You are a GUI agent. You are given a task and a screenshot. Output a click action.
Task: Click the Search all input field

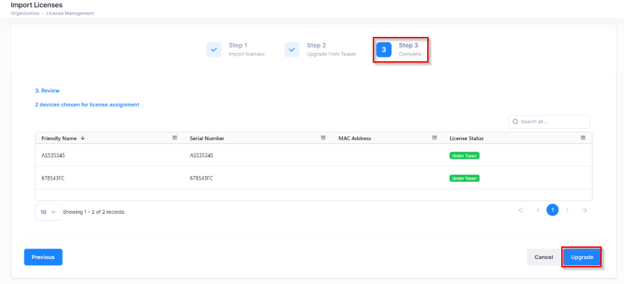pyautogui.click(x=552, y=122)
